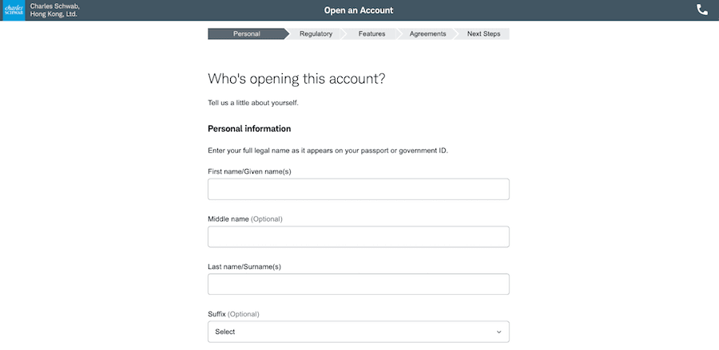The height and width of the screenshot is (350, 719).
Task: Click the Middle name (Optional) label
Action: click(244, 218)
